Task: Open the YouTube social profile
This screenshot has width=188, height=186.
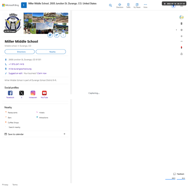Action: point(44,94)
